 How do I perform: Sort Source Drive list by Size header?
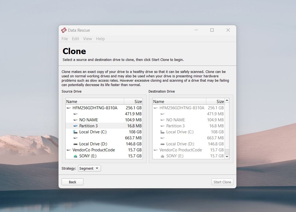point(133,101)
